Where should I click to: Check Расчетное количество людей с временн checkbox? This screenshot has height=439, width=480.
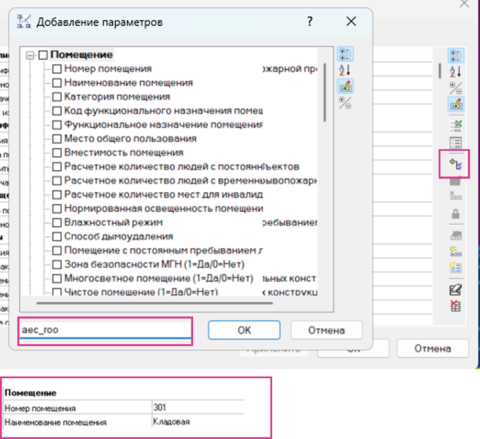tap(57, 181)
